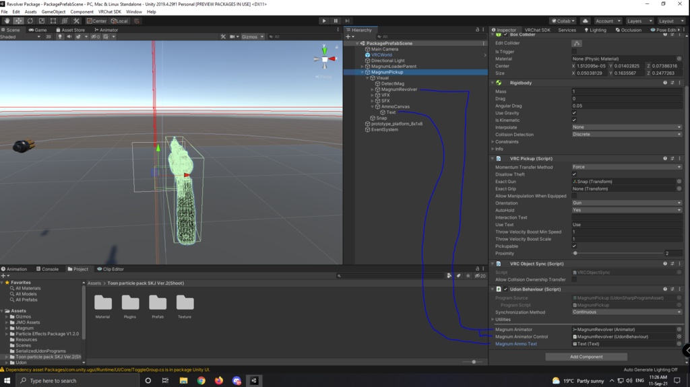Viewport: 690px width, 387px height.
Task: Select Main Camera in Hierarchy
Action: click(x=385, y=49)
